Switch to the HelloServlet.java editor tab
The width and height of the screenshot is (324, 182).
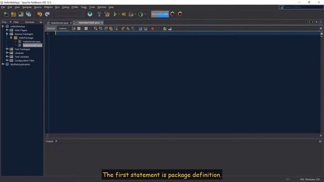[x=59, y=23]
